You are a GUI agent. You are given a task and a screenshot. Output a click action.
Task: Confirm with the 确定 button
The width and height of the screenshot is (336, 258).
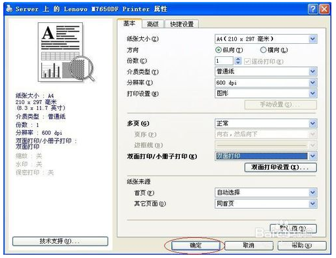(196, 246)
